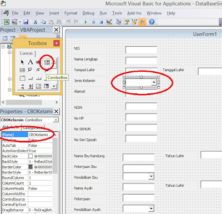Select the Frame control in Toolbox
The width and height of the screenshot is (222, 214).
click(x=22, y=78)
